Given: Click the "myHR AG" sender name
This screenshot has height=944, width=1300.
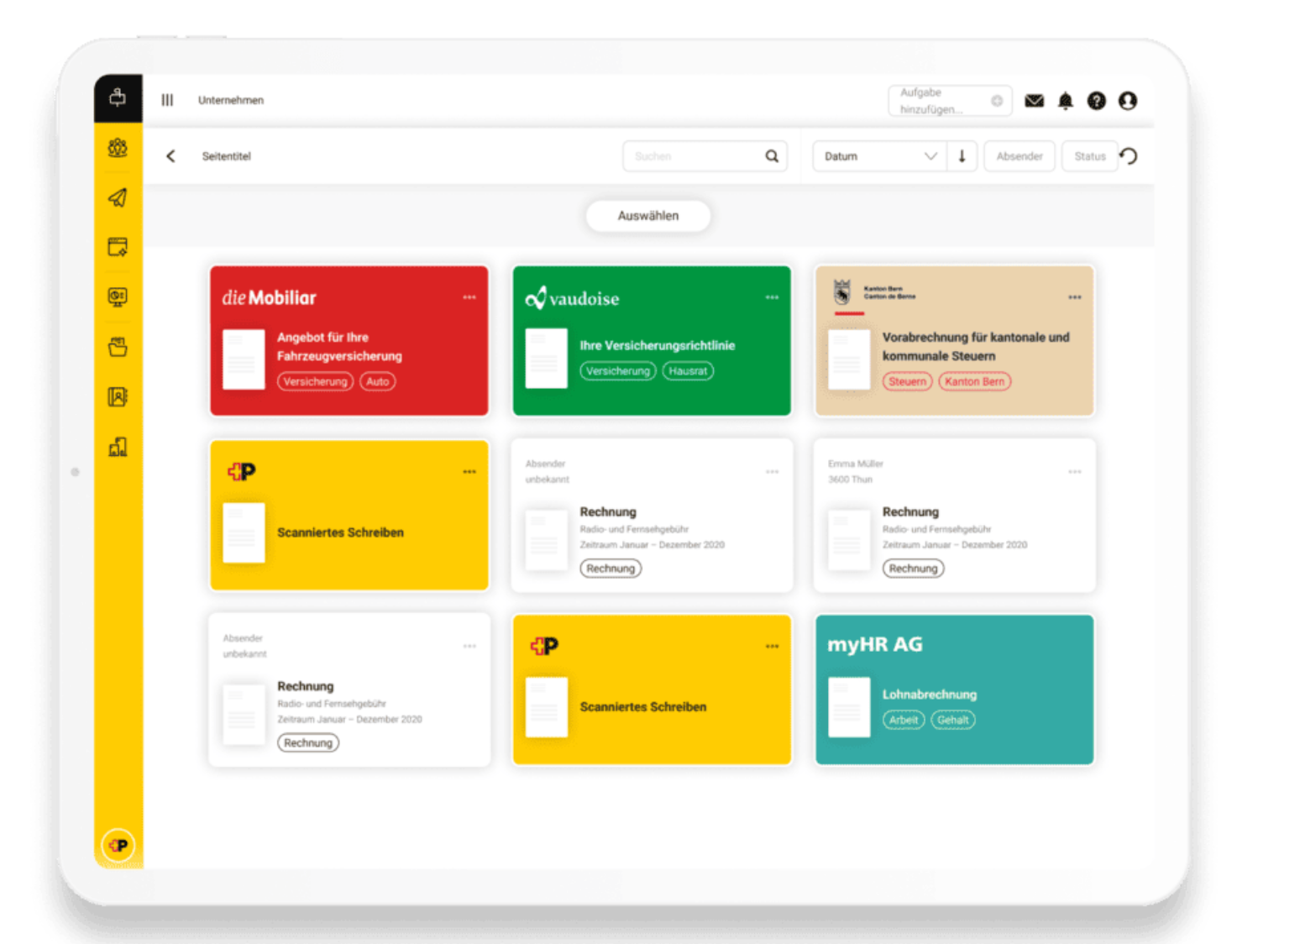Looking at the screenshot, I should point(875,644).
